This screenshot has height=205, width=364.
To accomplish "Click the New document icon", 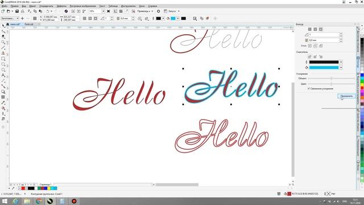I will (x=3, y=11).
